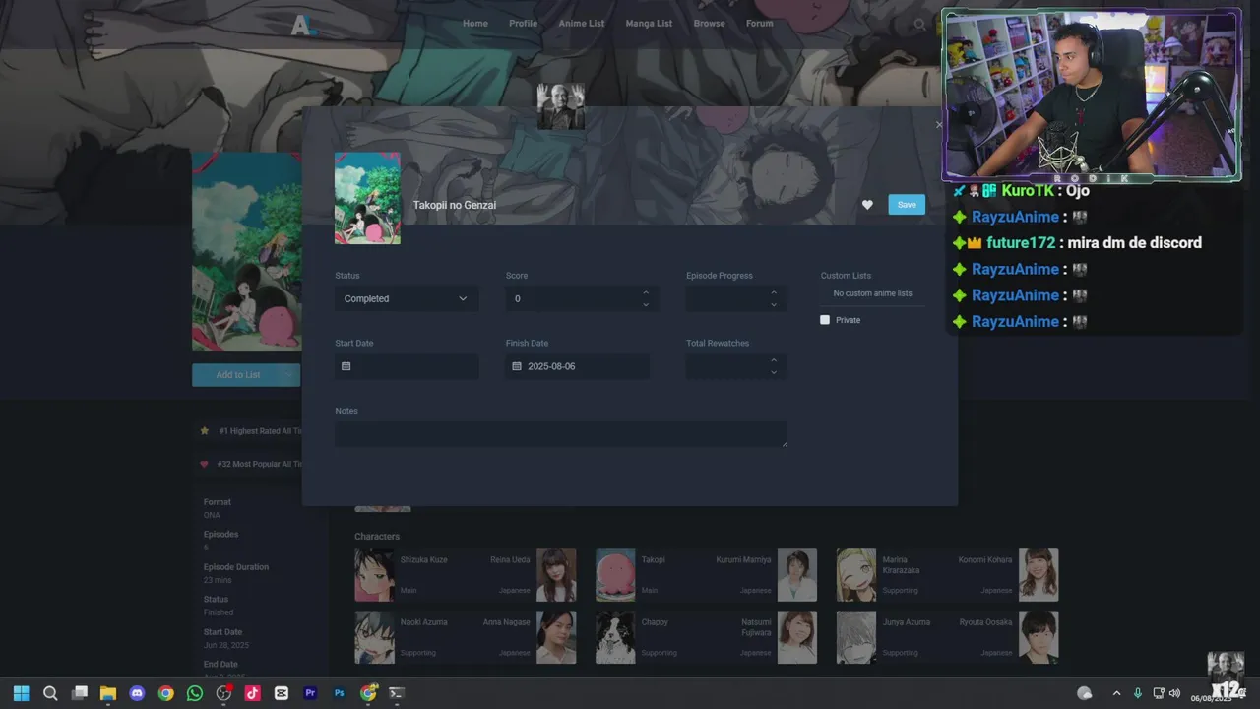The height and width of the screenshot is (709, 1260).
Task: Open WhatsApp from taskbar
Action: 195,693
